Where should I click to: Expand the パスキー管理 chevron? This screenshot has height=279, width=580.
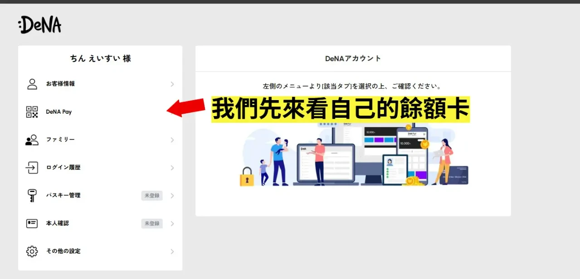(172, 196)
